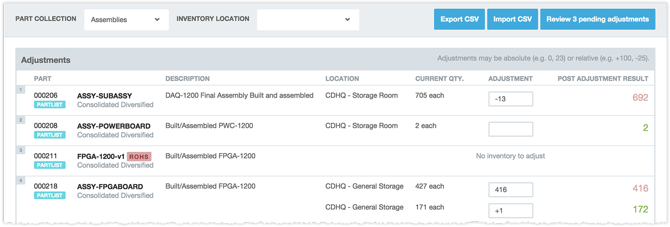This screenshot has width=670, height=227.
Task: Click the empty adjustment field for ASSY-POWERBOARD
Action: tap(511, 129)
